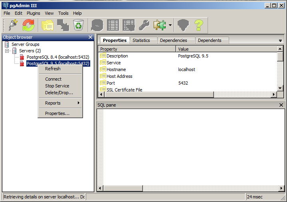Choose Connect from the context menu

point(60,79)
